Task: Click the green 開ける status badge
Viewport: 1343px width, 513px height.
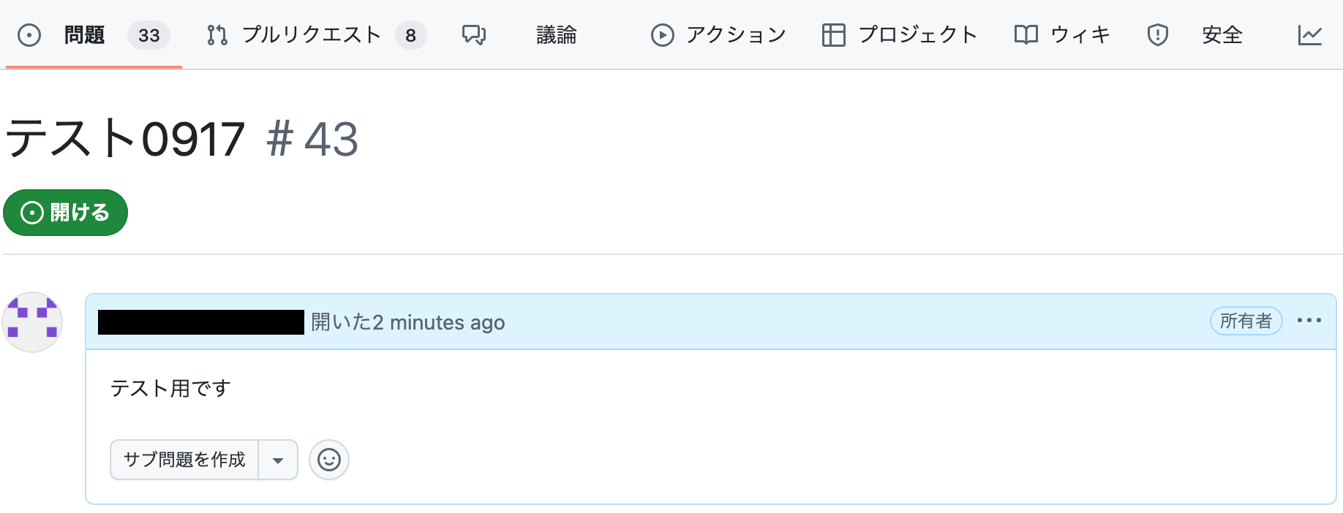Action: [x=65, y=213]
